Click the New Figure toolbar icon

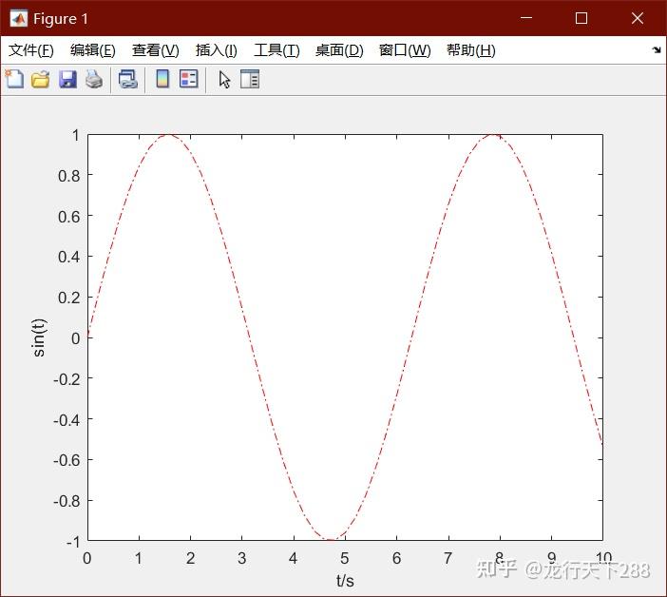14,79
